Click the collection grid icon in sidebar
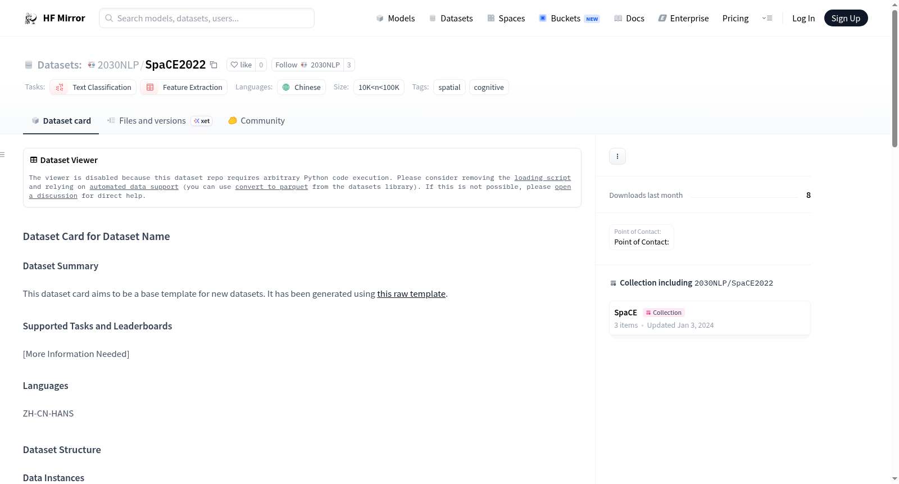The width and height of the screenshot is (899, 484). click(613, 283)
